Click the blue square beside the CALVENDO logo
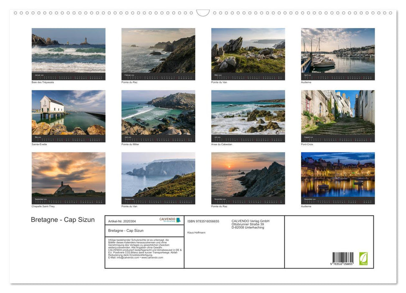Screen dimensions: 406x293 (x=178, y=220)
